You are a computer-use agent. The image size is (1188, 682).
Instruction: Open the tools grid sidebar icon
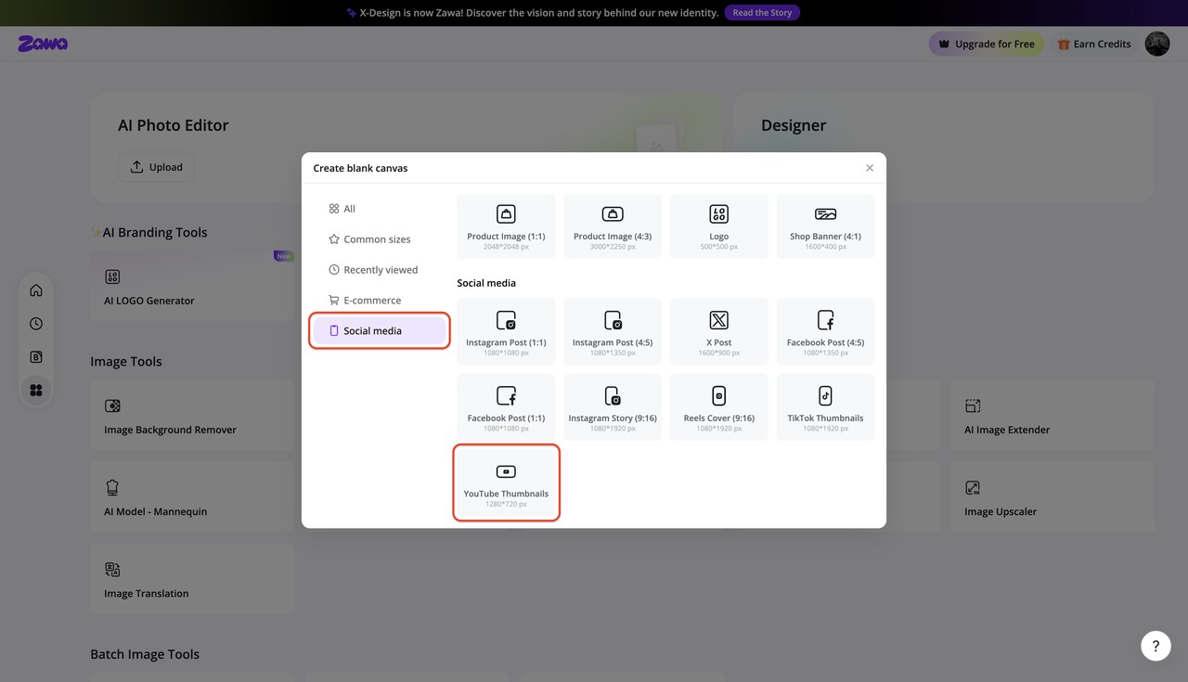[36, 391]
